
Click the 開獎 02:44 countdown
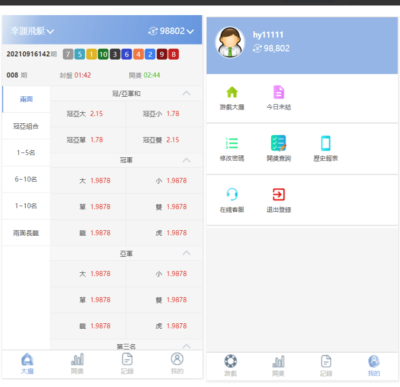tap(144, 75)
